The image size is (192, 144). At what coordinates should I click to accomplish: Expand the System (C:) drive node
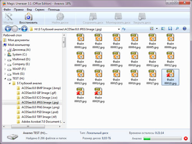click(5, 55)
